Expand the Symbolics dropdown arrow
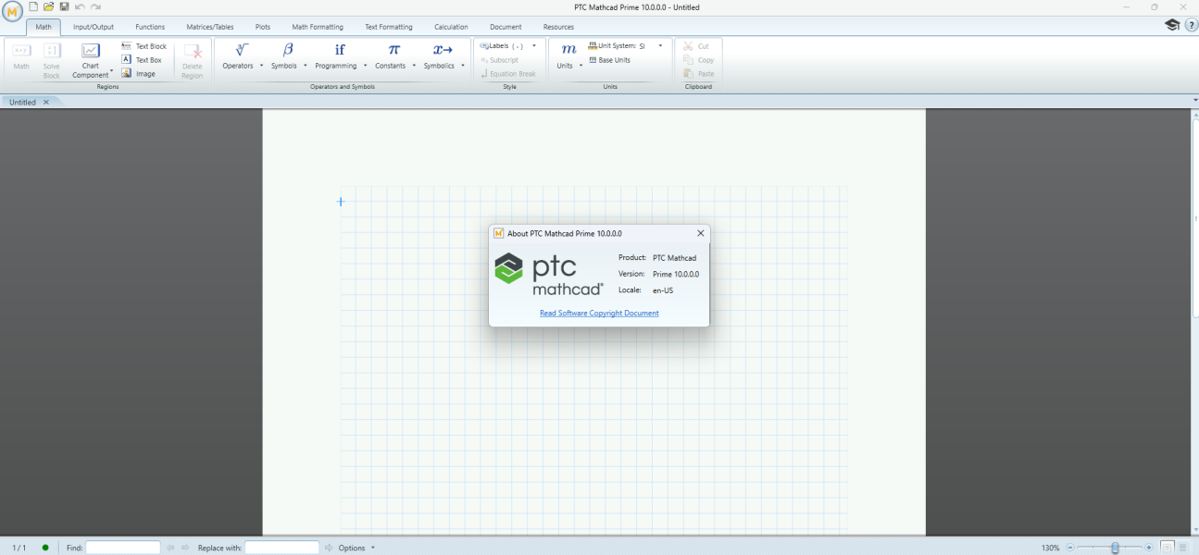This screenshot has height=555, width=1199. (464, 66)
